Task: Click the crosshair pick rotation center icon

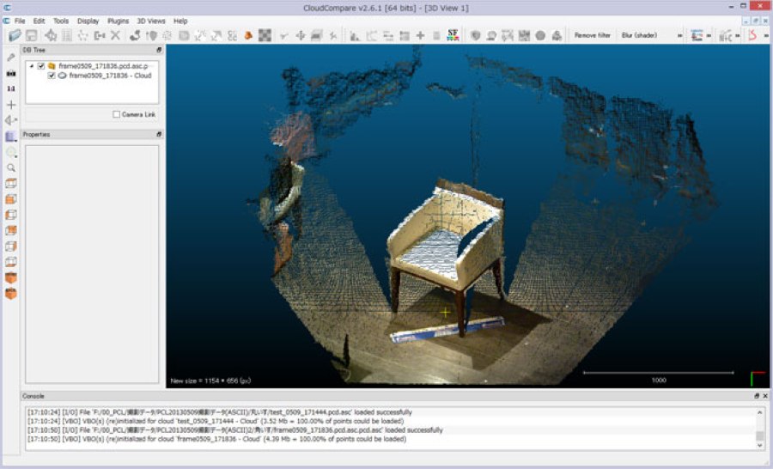Action: (11, 105)
